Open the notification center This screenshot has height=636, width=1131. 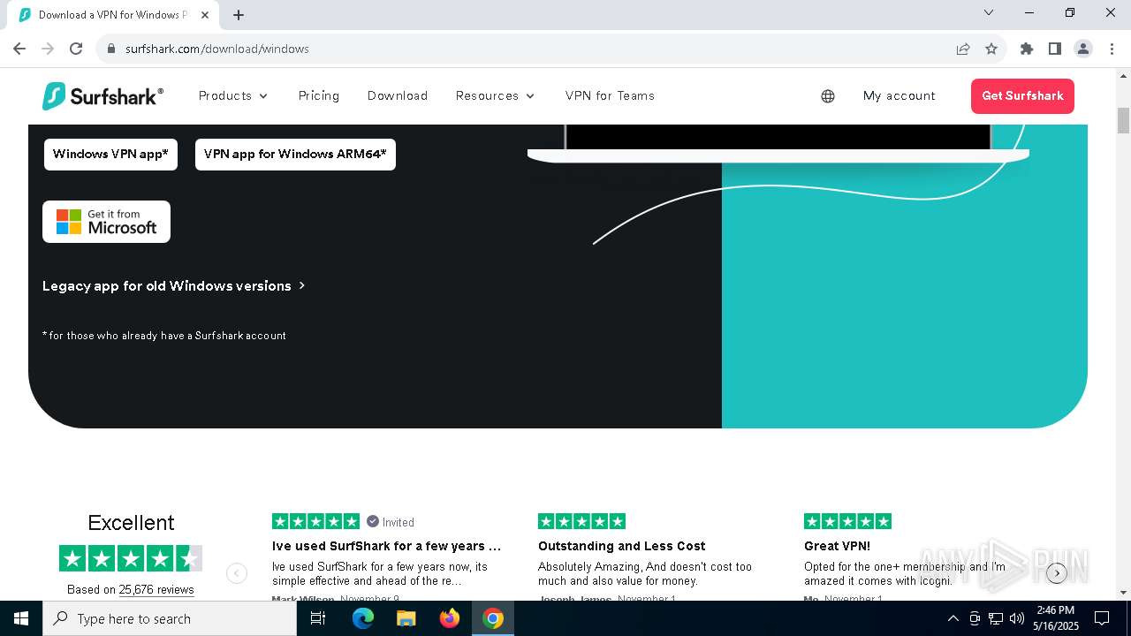pos(1102,618)
